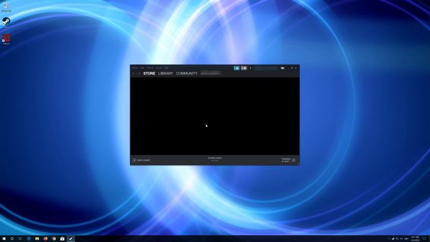Open the COMMUNITY tab
The width and height of the screenshot is (430, 242).
[x=187, y=73]
